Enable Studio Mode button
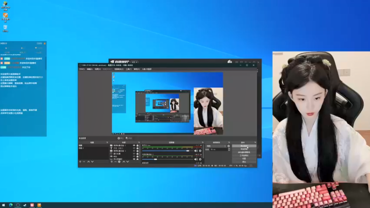370x208 pixels. [x=244, y=155]
